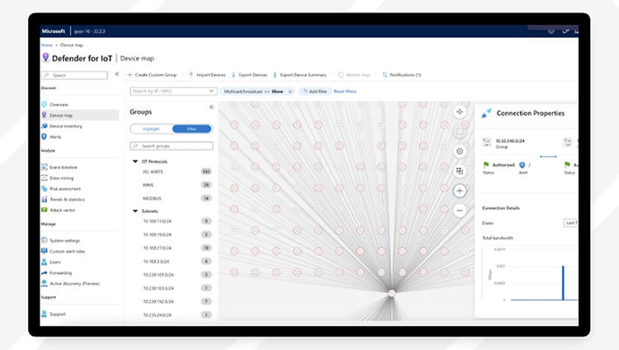Click the Microsoft logo in header
The image size is (619, 350).
(54, 31)
